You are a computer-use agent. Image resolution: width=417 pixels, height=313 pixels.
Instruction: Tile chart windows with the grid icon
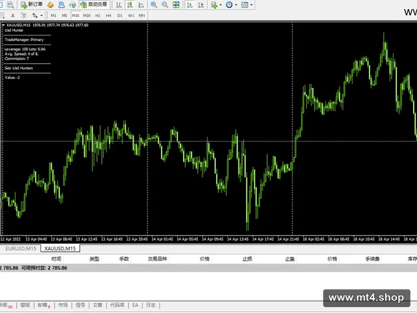point(176,5)
